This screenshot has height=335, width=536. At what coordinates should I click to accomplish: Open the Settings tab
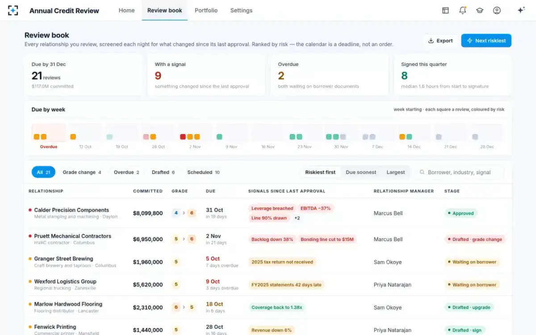pyautogui.click(x=241, y=10)
